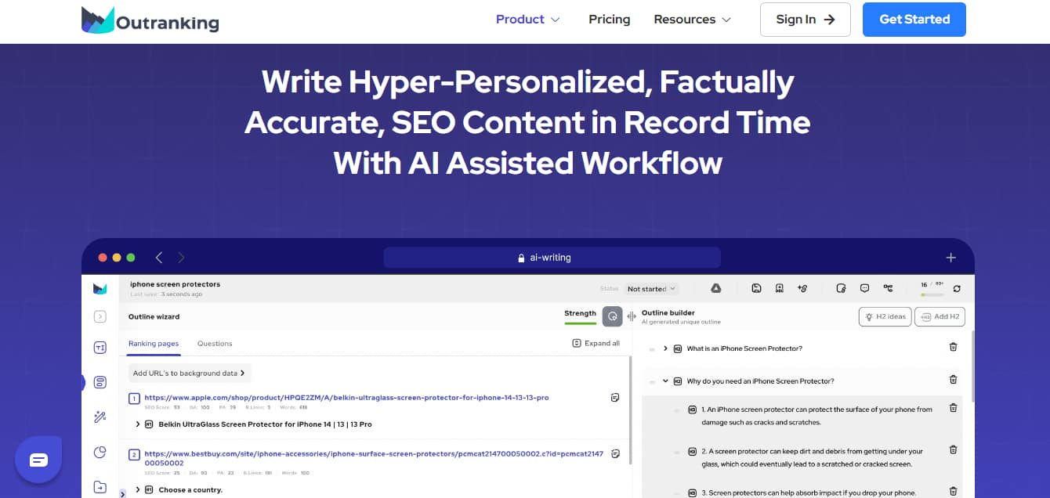Open the document save icon in the toolbar
This screenshot has height=498, width=1050.
[756, 288]
